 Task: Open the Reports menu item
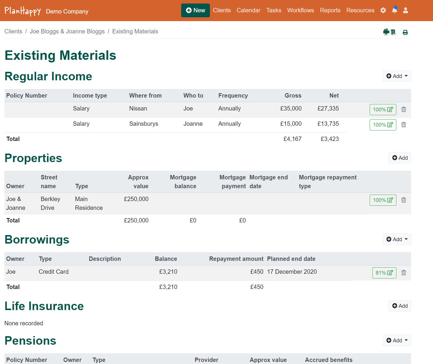[330, 10]
